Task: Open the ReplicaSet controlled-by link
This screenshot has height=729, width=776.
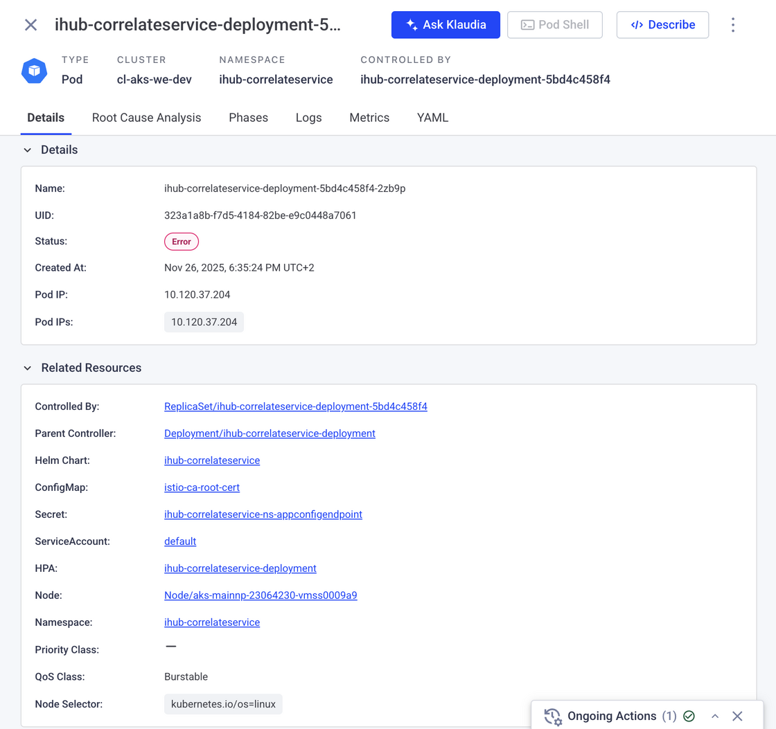Action: 295,406
